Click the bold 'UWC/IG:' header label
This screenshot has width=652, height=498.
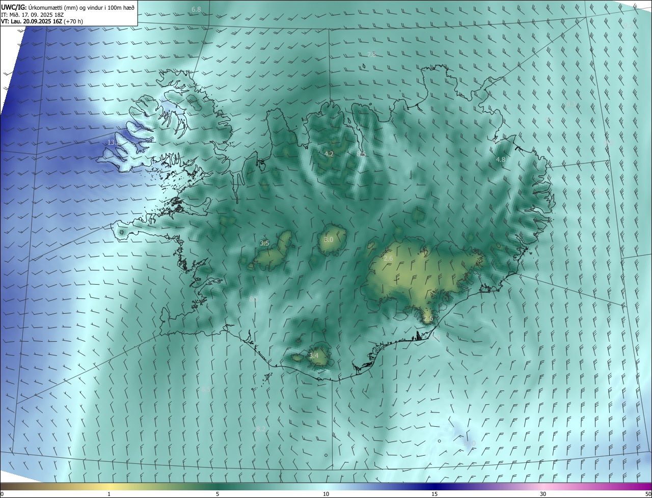[14, 8]
